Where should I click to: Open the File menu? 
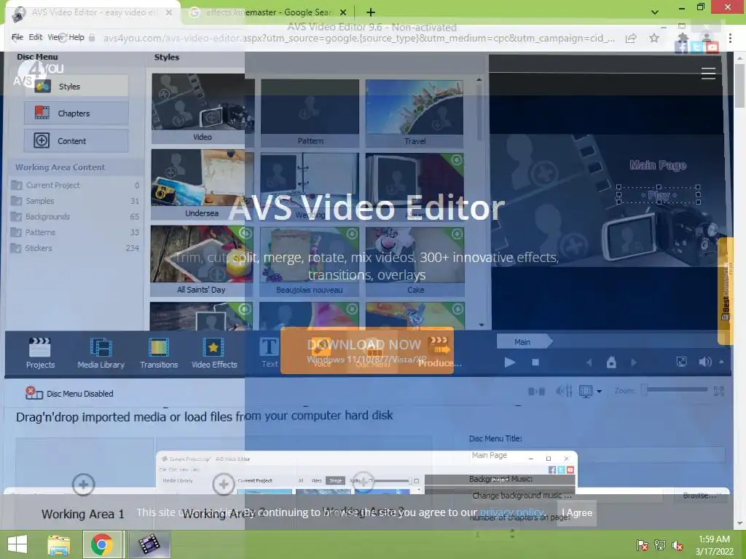pyautogui.click(x=17, y=37)
